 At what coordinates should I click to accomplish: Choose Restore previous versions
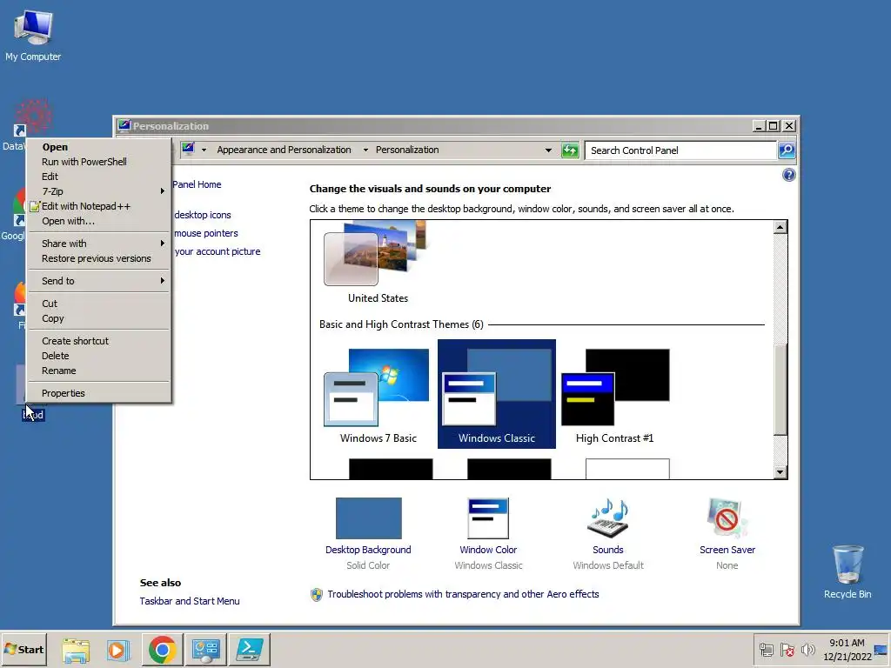98,258
